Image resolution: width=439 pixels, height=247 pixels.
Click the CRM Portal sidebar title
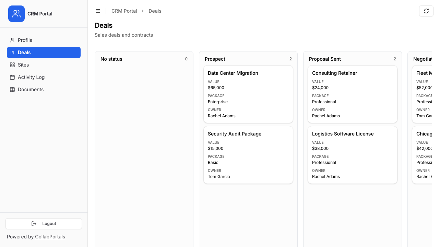pos(40,14)
